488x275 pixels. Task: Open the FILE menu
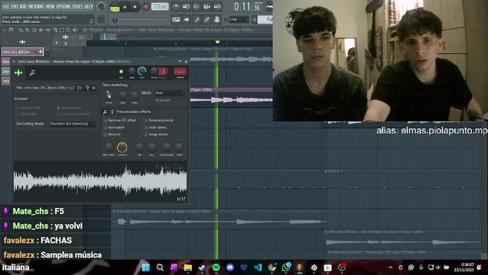[6, 6]
